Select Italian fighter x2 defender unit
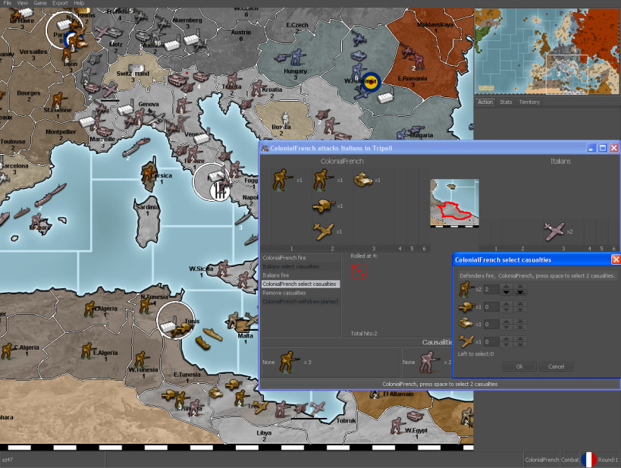 [x=554, y=231]
